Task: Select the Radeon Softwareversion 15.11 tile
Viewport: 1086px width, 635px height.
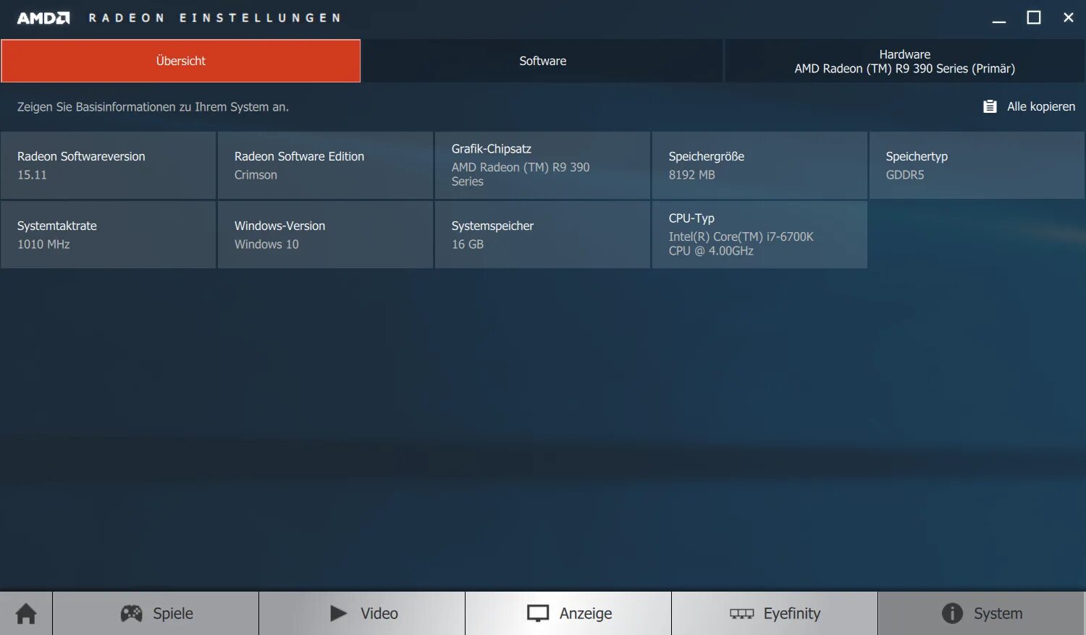Action: 109,165
